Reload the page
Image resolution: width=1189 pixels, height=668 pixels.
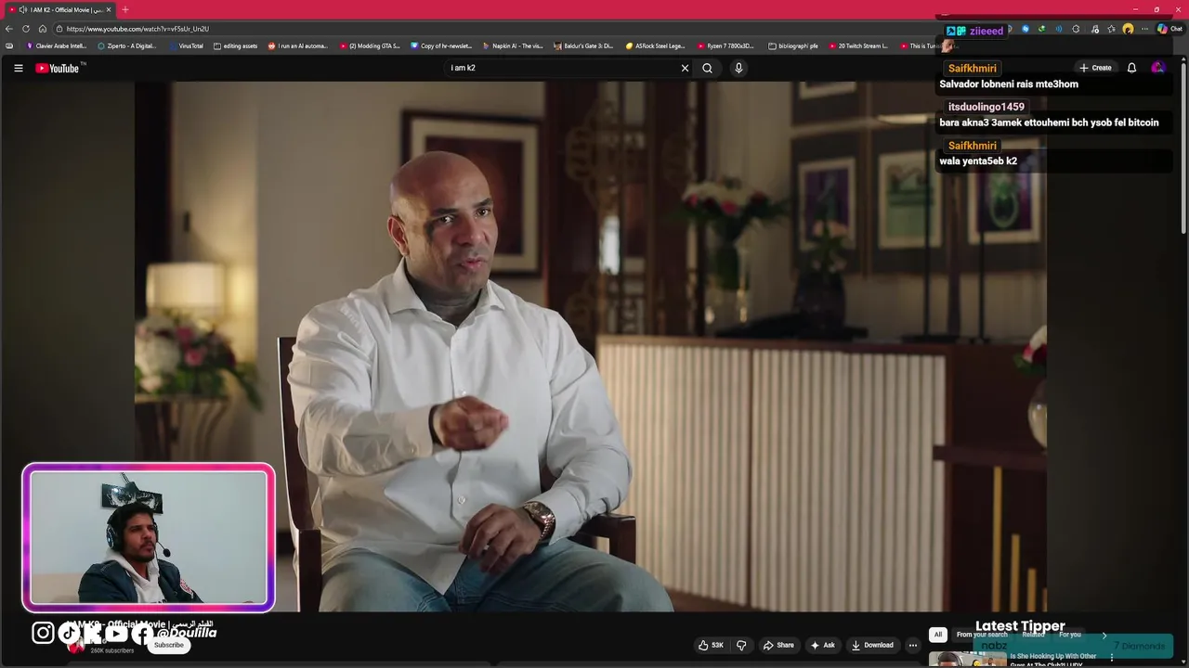25,29
